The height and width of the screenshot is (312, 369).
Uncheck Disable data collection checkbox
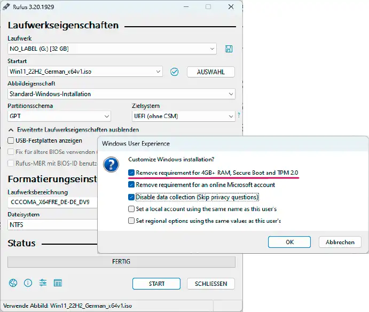[x=131, y=197]
